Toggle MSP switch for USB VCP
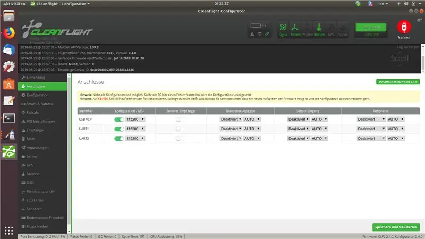The width and height of the screenshot is (425, 239). coord(119,119)
